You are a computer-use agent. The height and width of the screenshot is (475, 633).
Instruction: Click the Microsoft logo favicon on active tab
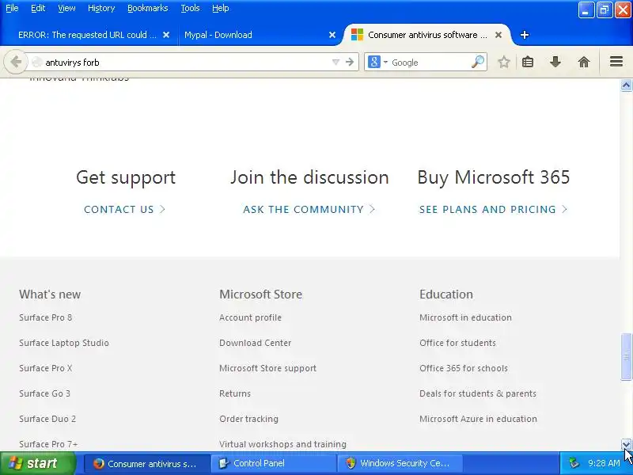pos(357,35)
